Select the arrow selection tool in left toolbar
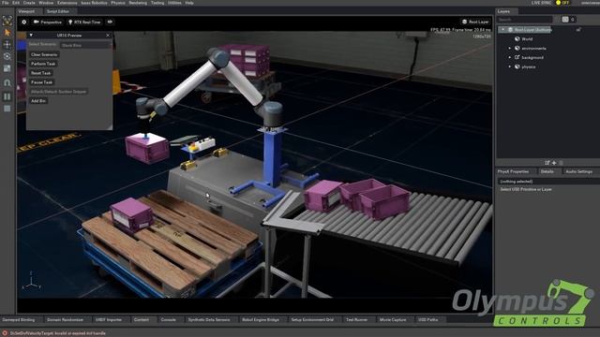Viewport: 600px width, 337px height. (7, 33)
